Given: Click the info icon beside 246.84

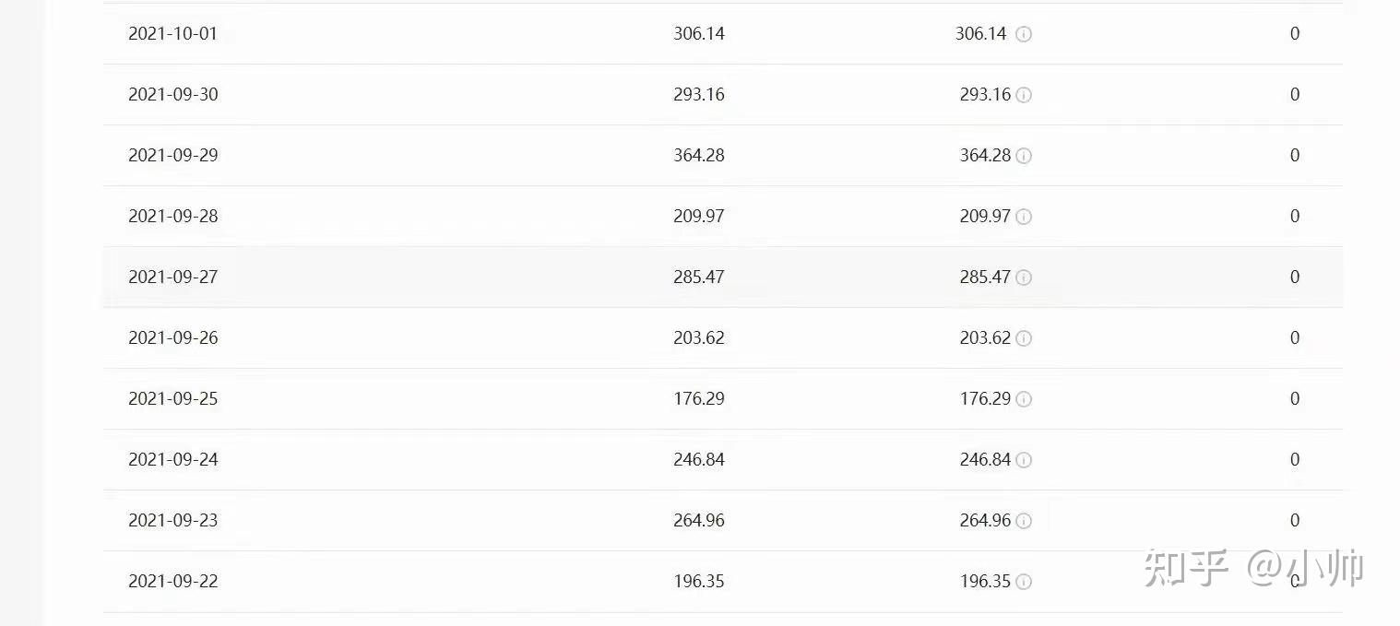Looking at the screenshot, I should click(1024, 460).
